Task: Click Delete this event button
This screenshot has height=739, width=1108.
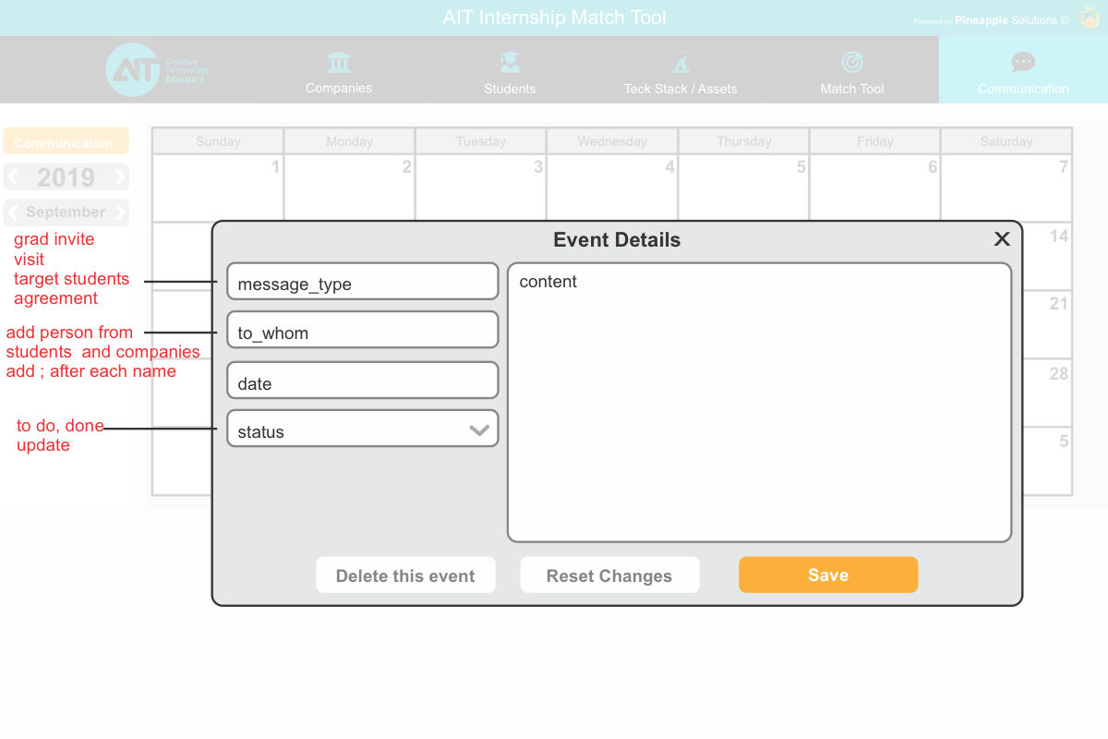Action: click(405, 575)
